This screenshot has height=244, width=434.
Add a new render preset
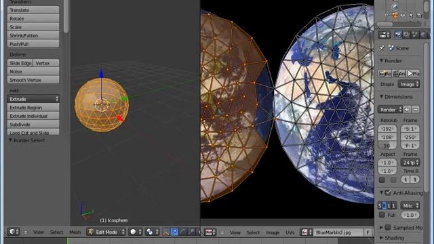coord(407,110)
